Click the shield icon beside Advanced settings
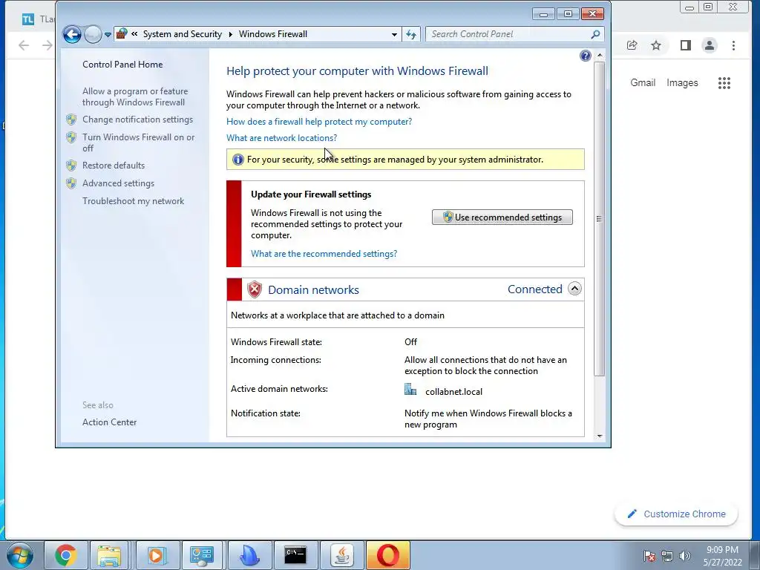 coord(71,183)
